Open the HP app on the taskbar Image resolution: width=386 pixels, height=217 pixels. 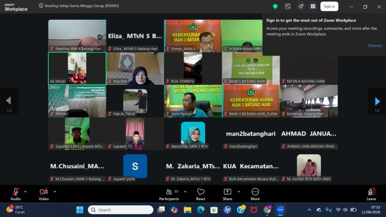pos(227,210)
